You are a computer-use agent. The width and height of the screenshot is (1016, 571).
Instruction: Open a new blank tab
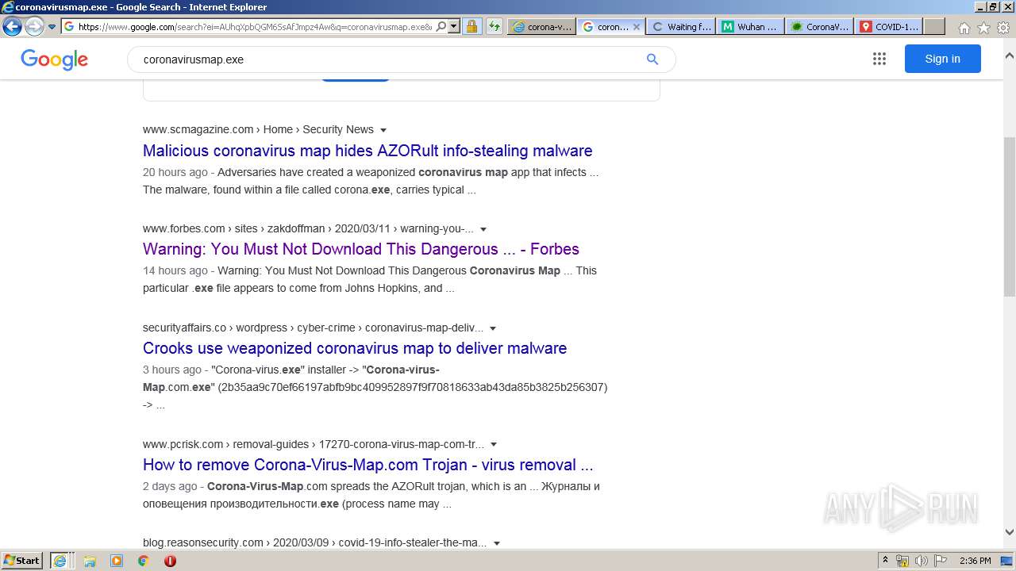(x=934, y=26)
